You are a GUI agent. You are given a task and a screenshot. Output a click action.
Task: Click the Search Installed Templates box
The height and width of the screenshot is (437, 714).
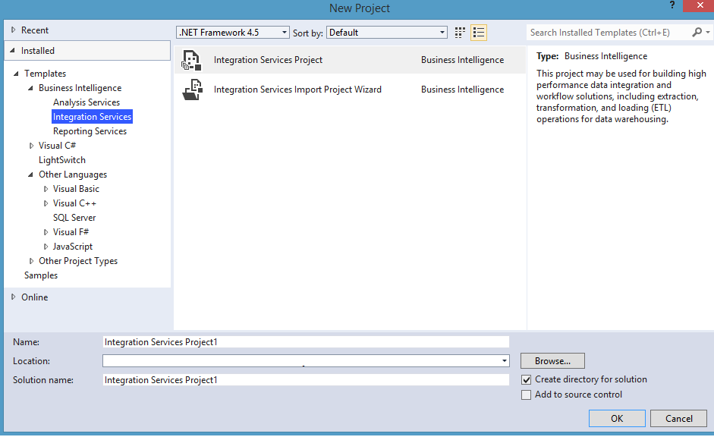pyautogui.click(x=607, y=33)
